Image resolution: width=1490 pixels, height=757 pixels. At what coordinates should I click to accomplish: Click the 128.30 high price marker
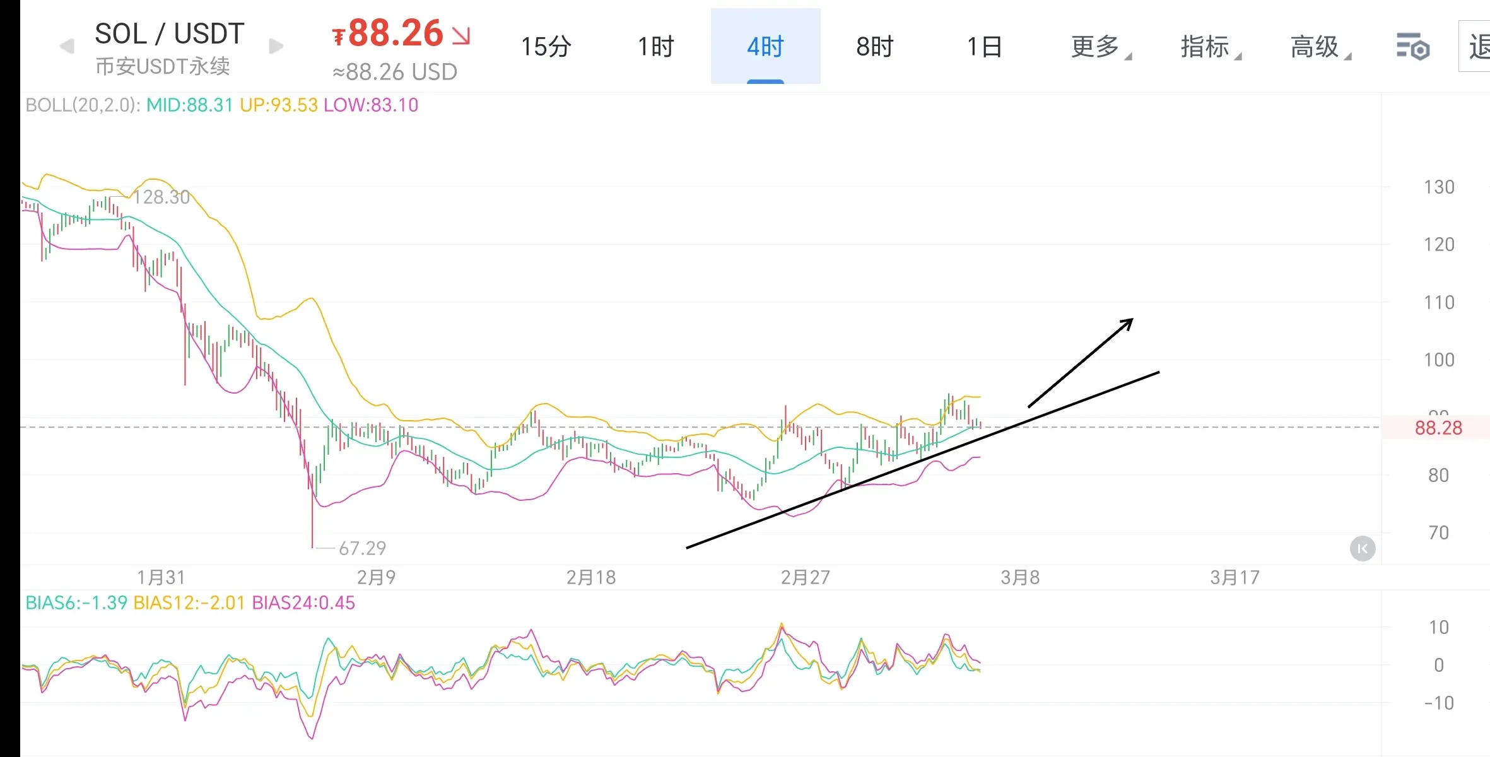[161, 197]
